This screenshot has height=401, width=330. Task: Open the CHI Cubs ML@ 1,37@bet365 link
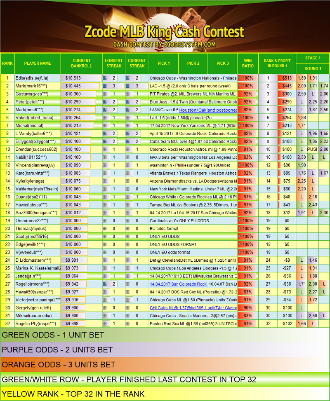[x=193, y=308]
